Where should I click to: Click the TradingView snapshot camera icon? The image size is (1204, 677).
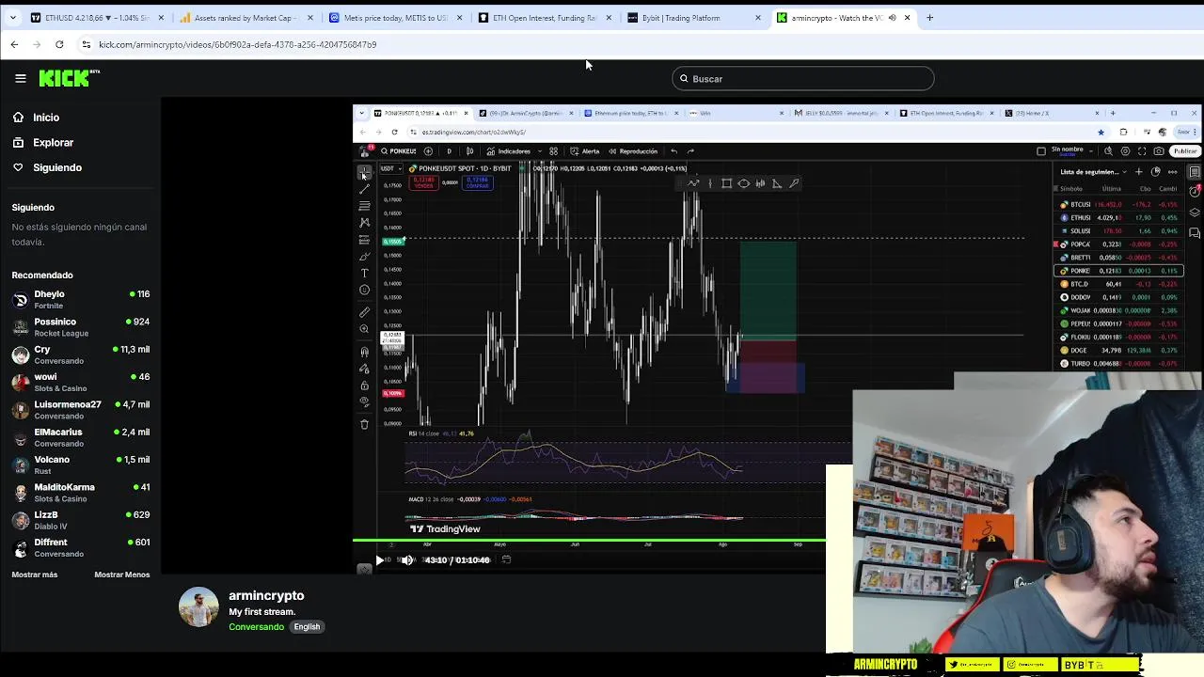click(x=1159, y=150)
